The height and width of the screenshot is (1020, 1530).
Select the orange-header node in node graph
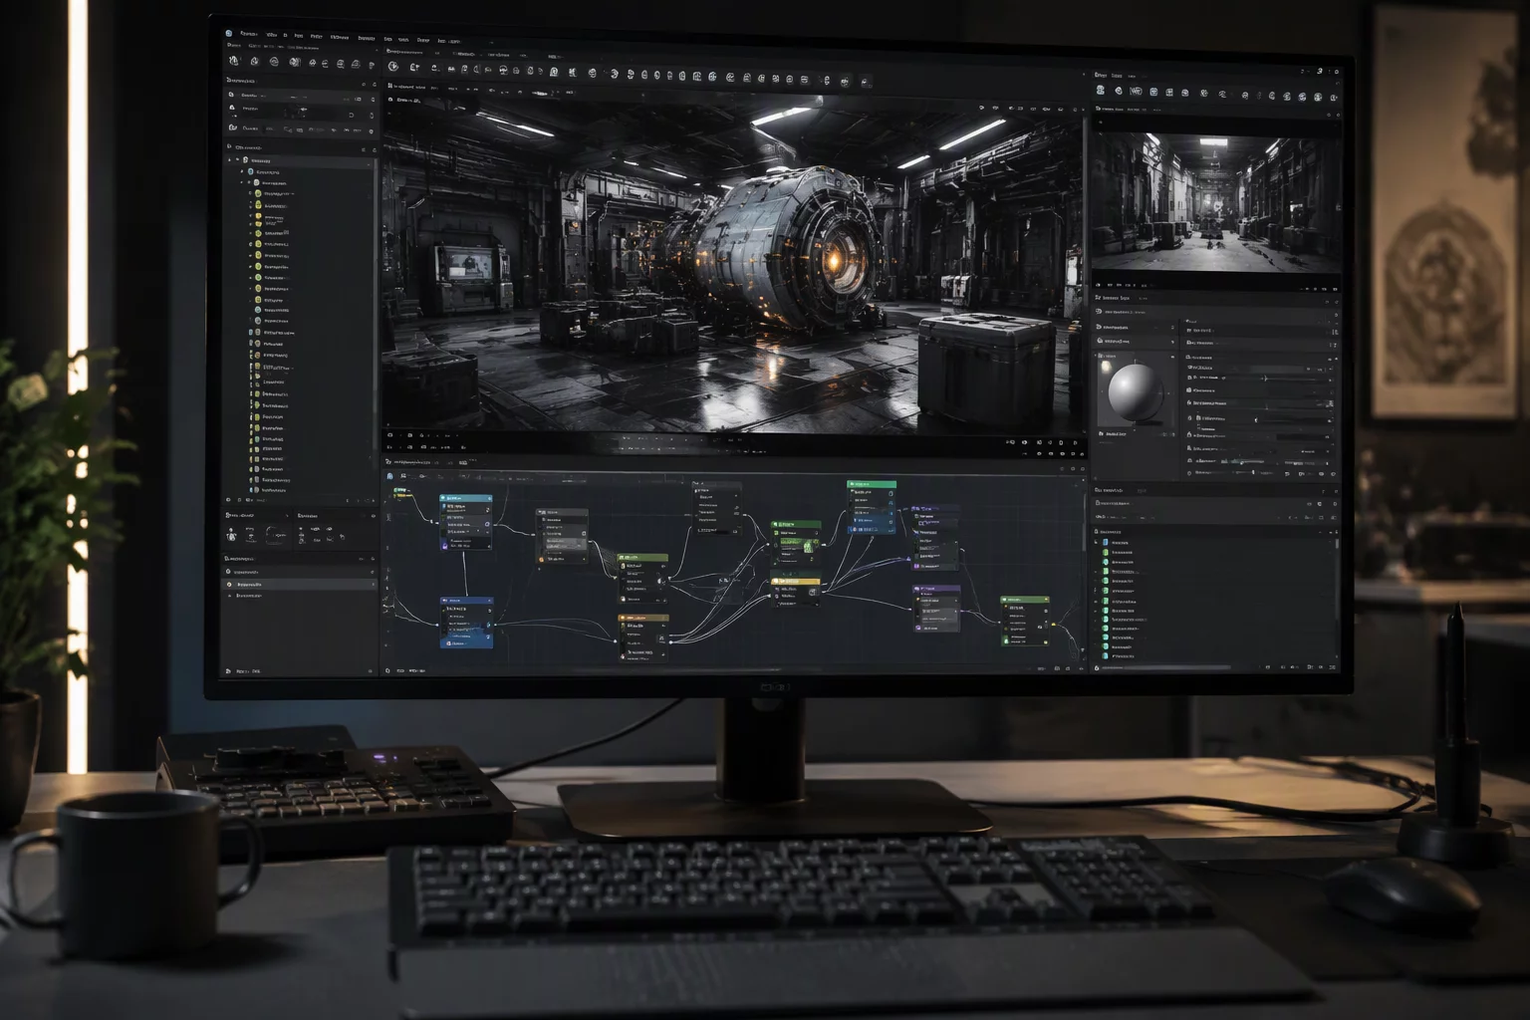[643, 637]
